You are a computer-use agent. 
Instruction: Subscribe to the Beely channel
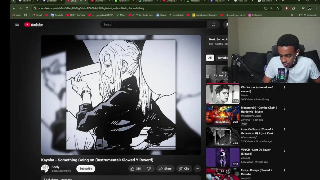[x=86, y=169]
